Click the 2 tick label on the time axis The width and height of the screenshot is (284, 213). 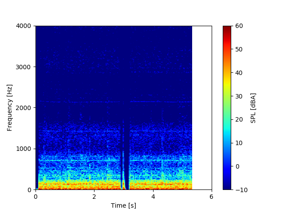pos(94,196)
